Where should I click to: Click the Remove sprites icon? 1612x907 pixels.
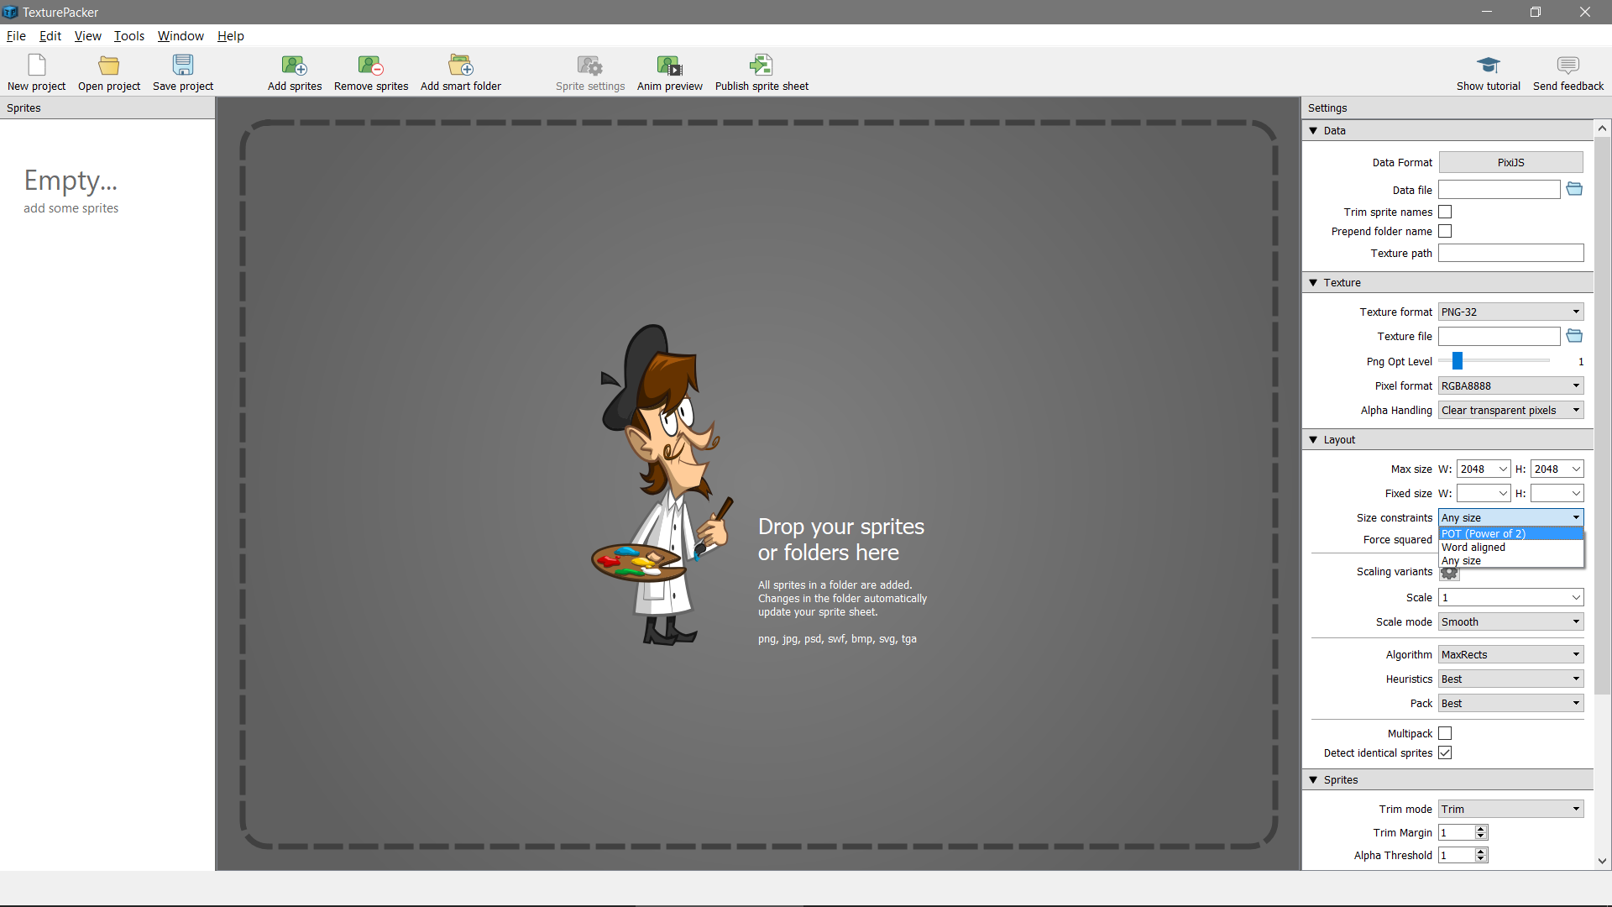click(370, 65)
